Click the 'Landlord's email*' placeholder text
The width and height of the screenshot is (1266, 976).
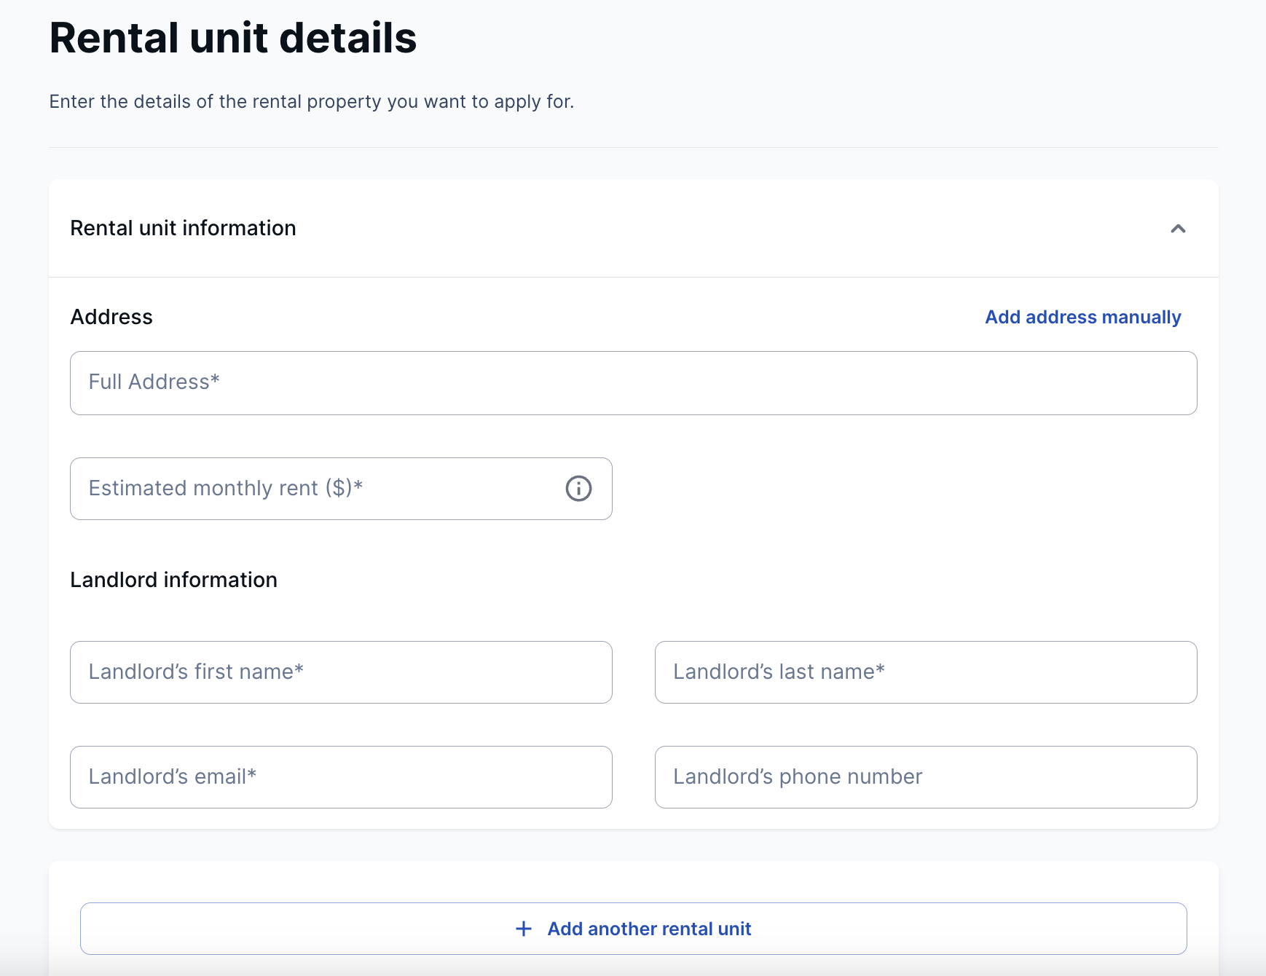click(172, 776)
